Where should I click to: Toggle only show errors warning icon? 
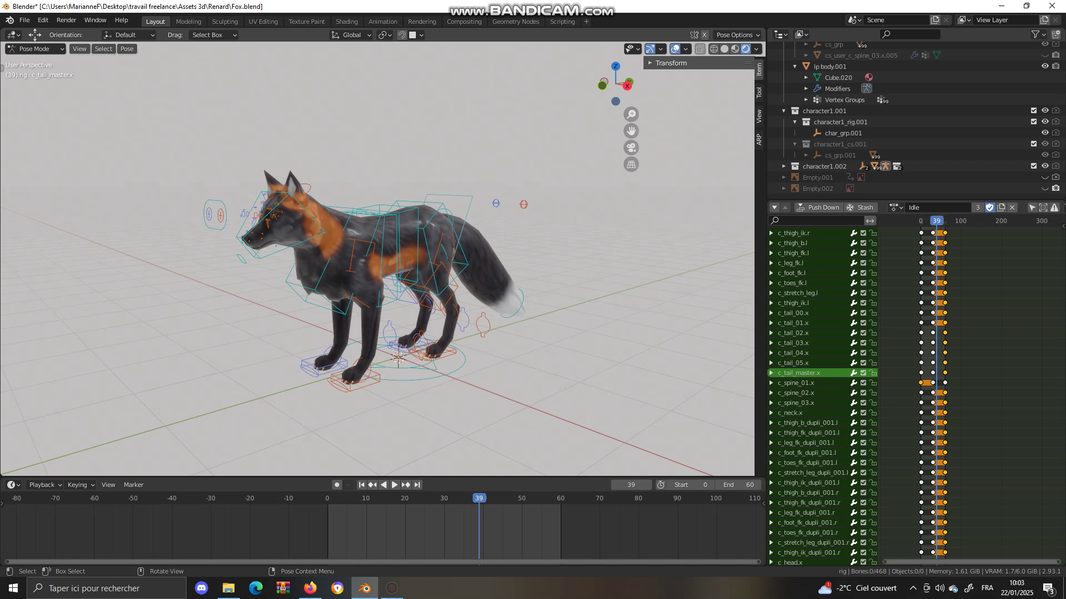coord(1054,207)
